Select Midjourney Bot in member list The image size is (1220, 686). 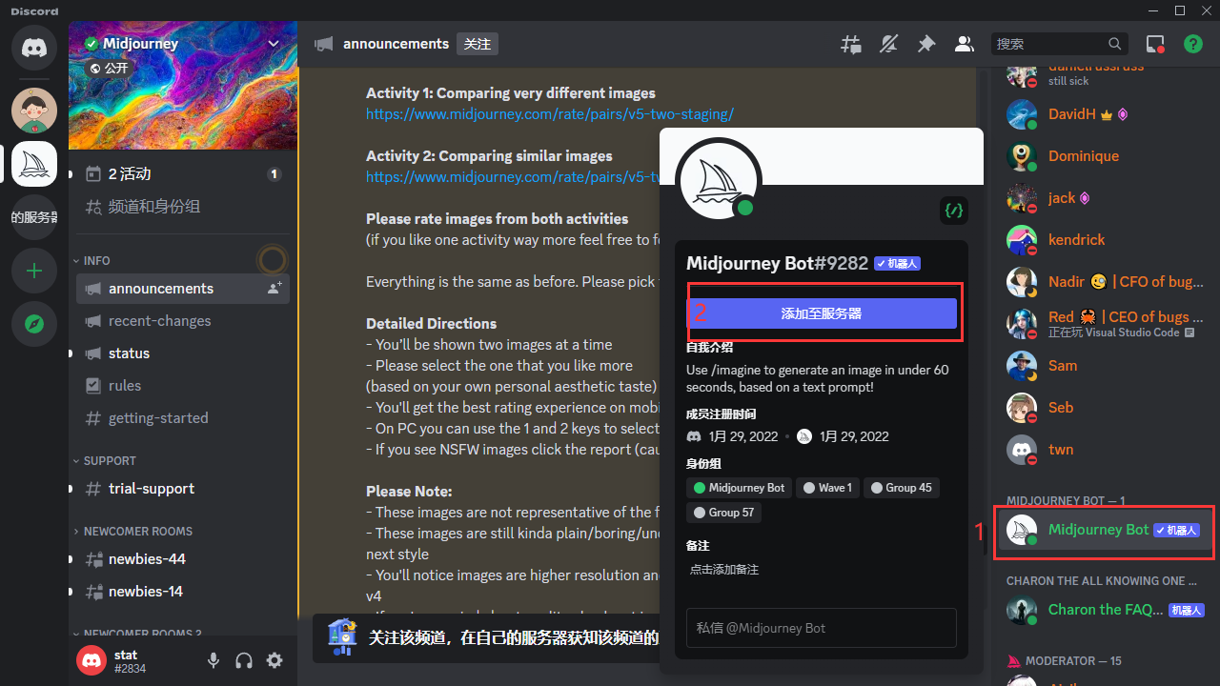(x=1104, y=530)
